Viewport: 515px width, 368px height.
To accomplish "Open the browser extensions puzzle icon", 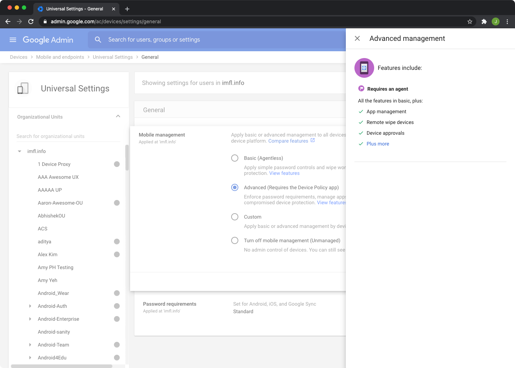I will coord(484,21).
